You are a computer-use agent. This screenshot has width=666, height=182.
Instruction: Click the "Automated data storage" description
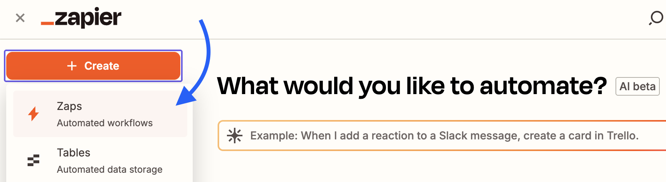pos(110,170)
